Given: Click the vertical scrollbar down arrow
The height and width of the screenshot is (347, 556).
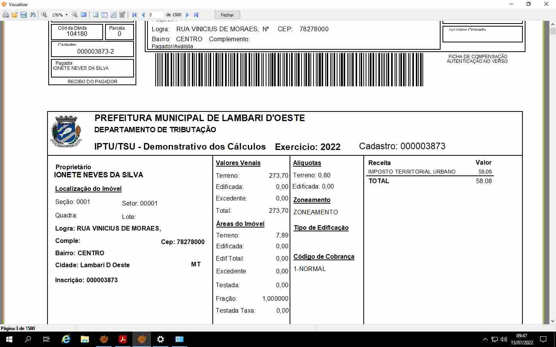Looking at the screenshot, I should coord(553,321).
